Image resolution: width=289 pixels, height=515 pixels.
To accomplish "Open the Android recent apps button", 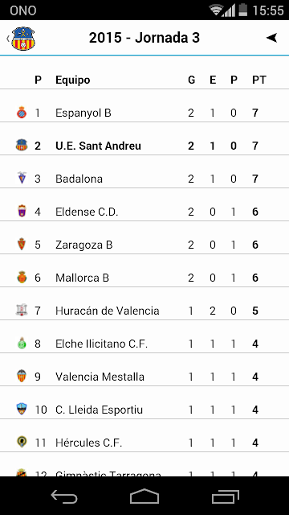I will (225, 496).
